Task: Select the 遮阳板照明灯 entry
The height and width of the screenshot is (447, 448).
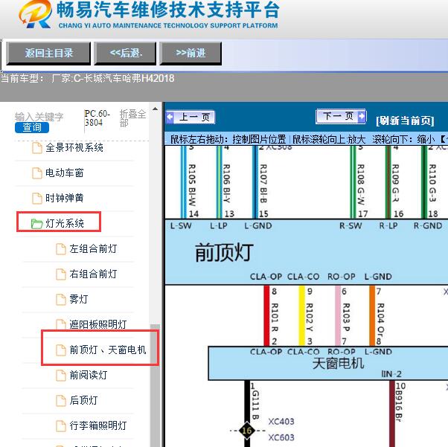Action: [98, 324]
